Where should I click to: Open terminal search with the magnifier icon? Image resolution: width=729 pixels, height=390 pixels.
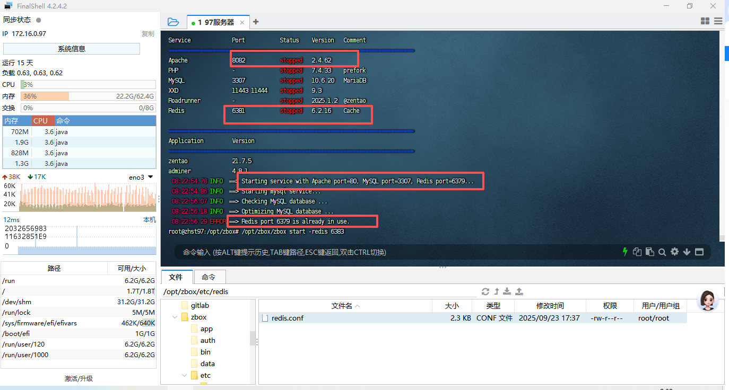click(662, 252)
